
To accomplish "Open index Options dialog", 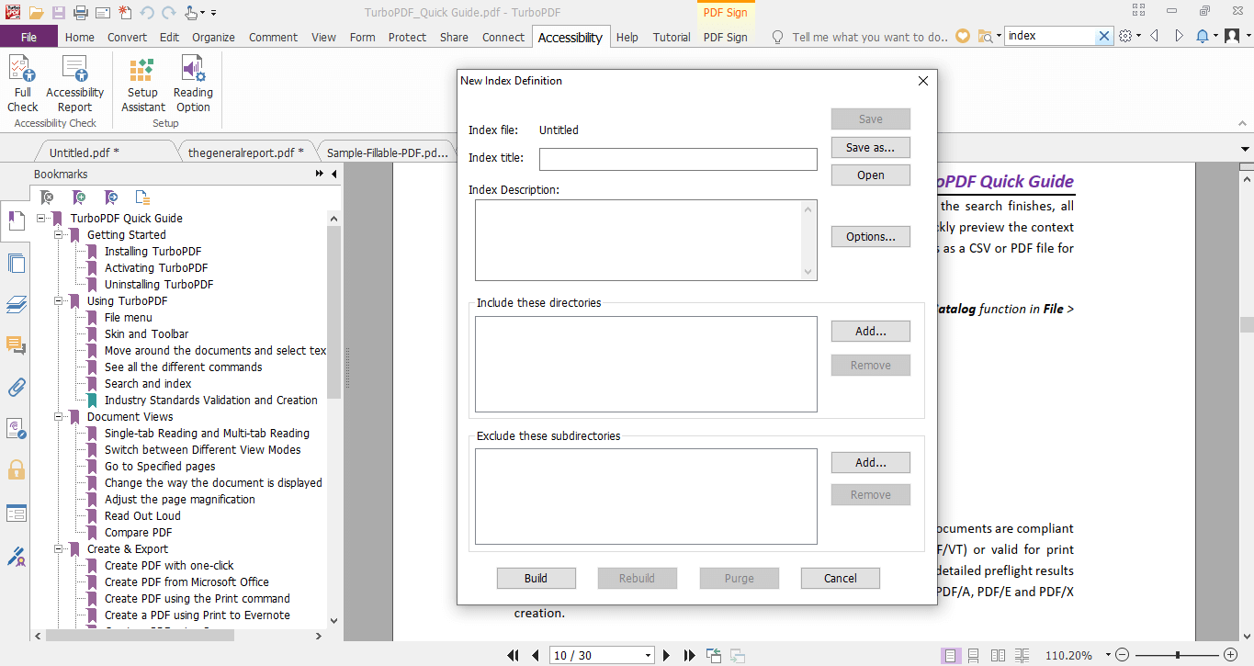I will point(869,236).
